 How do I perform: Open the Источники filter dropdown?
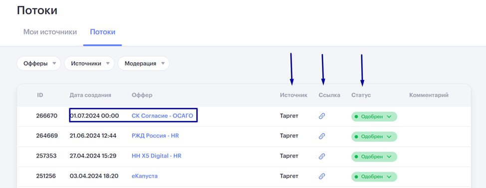point(89,63)
